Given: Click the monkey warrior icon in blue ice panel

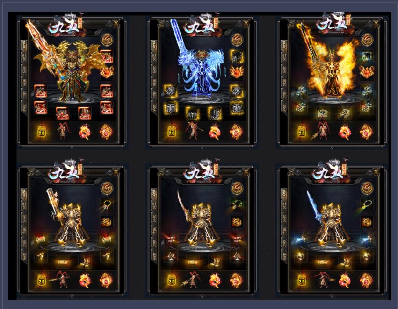Looking at the screenshot, I should (x=194, y=131).
